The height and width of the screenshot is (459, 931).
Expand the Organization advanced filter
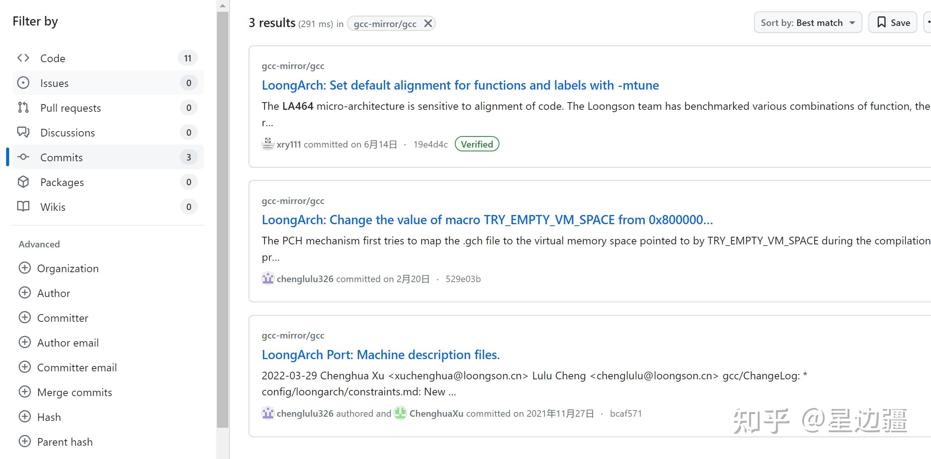point(25,268)
